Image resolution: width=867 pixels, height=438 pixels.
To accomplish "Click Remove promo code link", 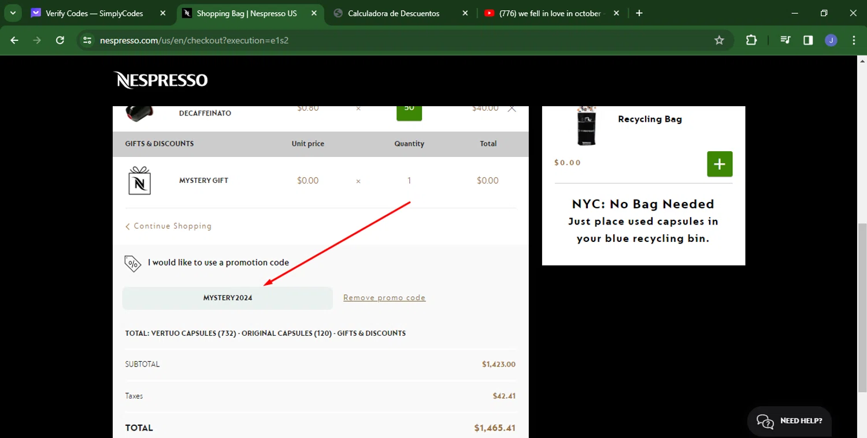I will 384,298.
